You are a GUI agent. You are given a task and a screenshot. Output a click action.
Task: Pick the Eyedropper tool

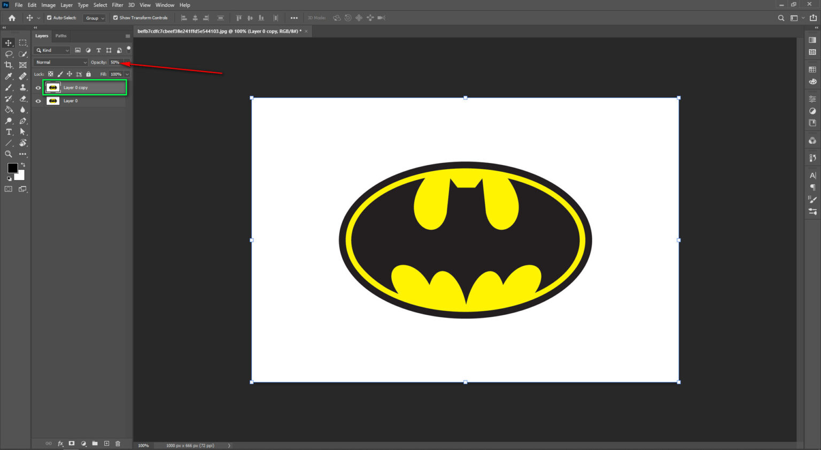click(x=9, y=76)
